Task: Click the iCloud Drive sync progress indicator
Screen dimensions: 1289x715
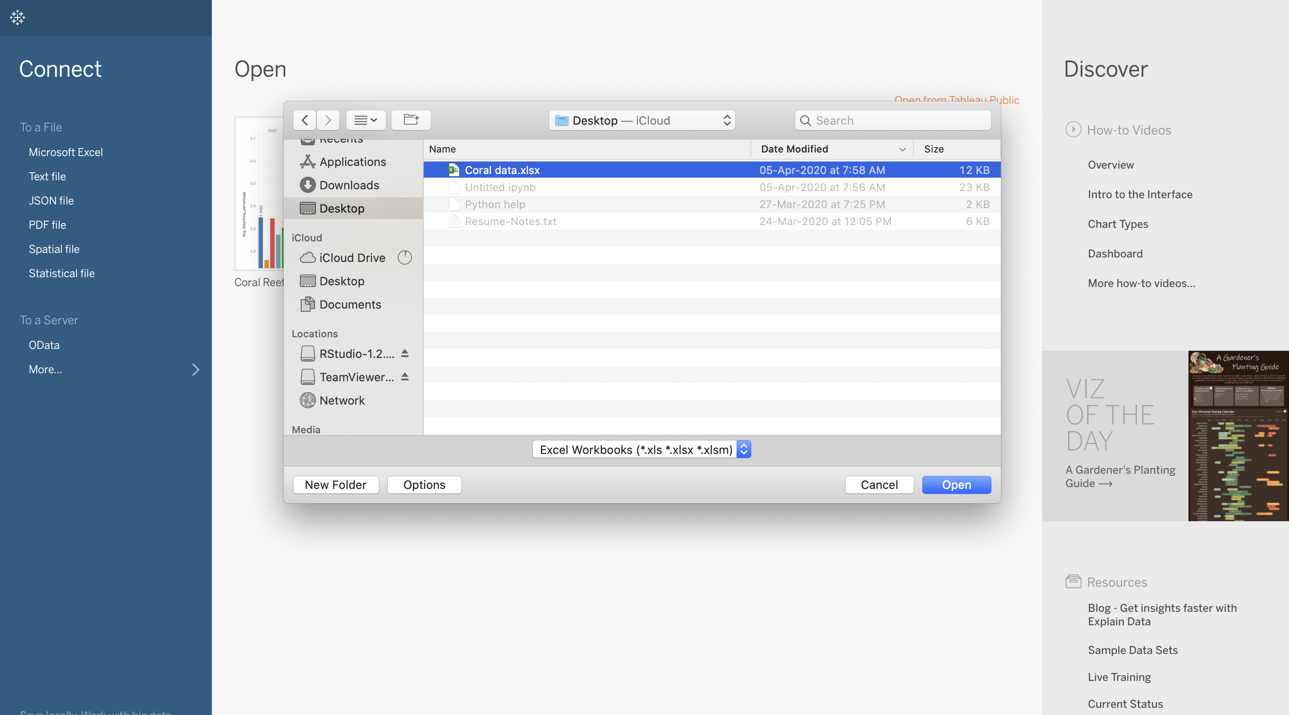Action: coord(404,257)
